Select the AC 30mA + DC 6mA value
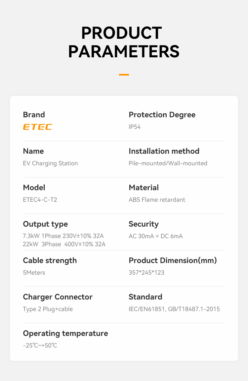248x381 pixels. click(x=156, y=236)
